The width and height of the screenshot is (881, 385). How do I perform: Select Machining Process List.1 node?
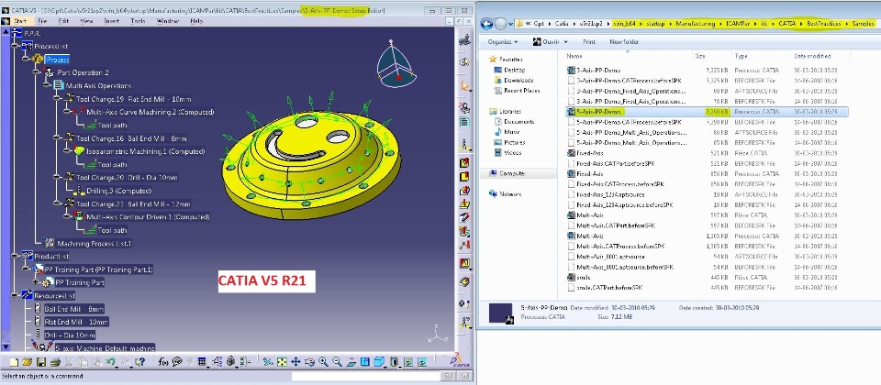(94, 244)
